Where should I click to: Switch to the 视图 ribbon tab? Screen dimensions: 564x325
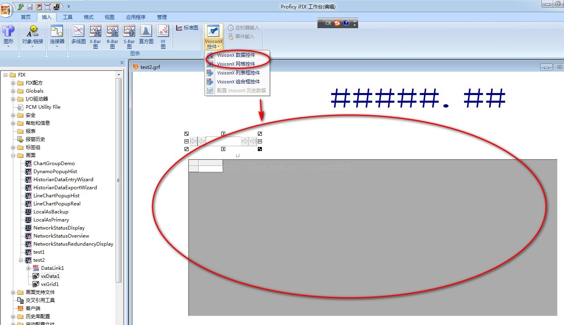coord(110,17)
